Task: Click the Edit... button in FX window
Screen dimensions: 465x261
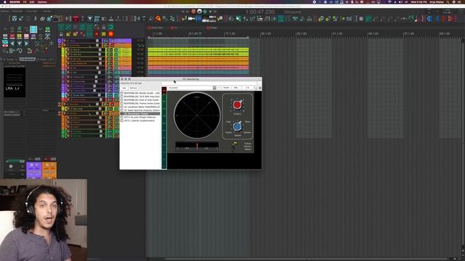Action: click(x=236, y=88)
